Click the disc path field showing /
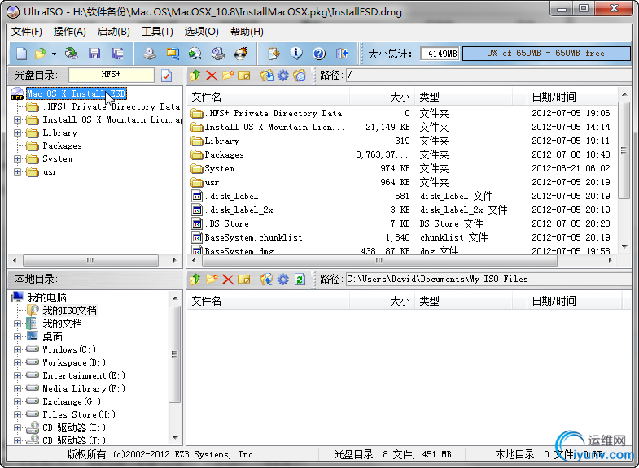 pos(488,76)
